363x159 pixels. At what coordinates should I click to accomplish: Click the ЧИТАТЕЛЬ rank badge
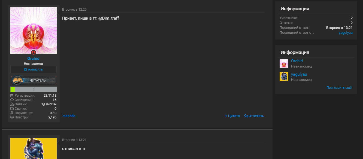34,80
